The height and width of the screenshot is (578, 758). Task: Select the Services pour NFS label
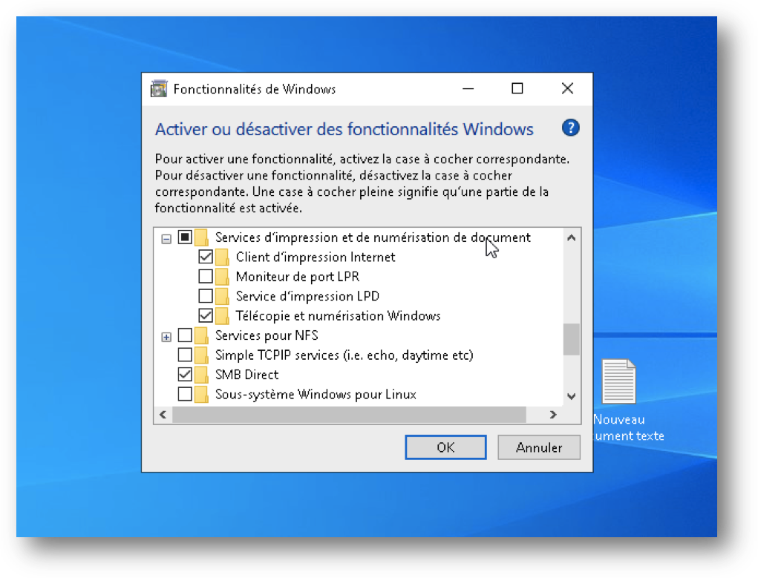[x=267, y=335]
